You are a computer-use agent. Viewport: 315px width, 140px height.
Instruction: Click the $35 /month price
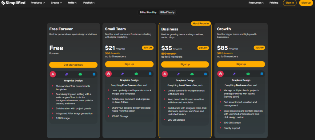[x=172, y=48]
